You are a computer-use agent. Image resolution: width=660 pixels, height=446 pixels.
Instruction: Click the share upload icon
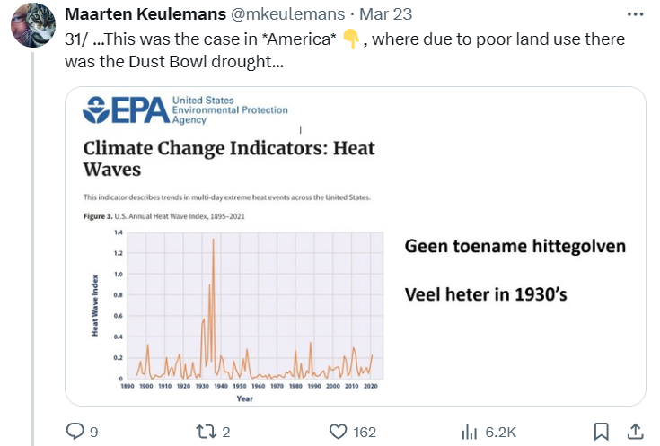point(633,432)
